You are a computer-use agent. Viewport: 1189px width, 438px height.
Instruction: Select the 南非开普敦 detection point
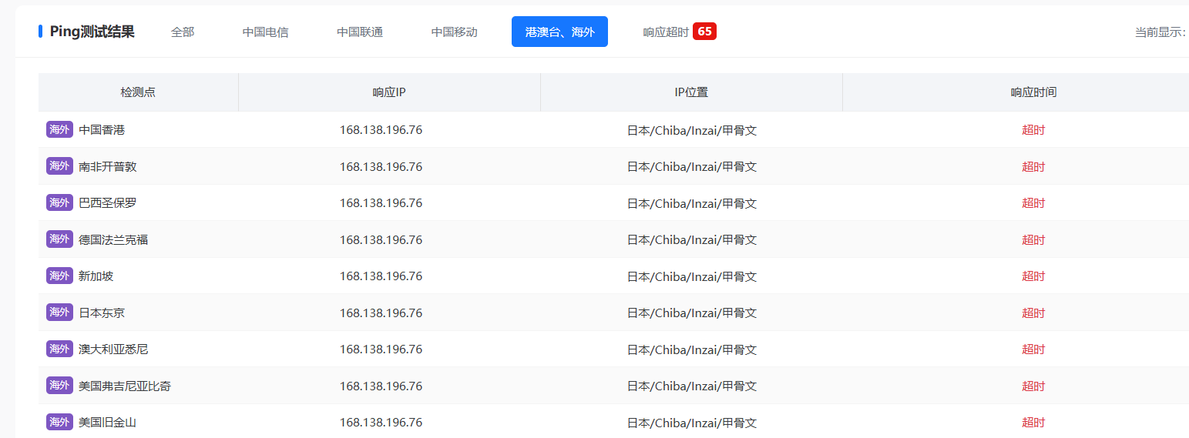[x=108, y=166]
